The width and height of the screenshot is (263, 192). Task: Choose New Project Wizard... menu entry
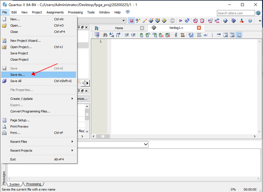(25, 40)
